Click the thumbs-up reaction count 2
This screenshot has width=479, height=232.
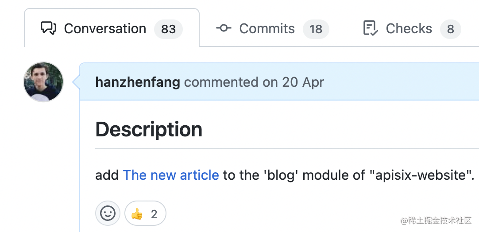154,214
